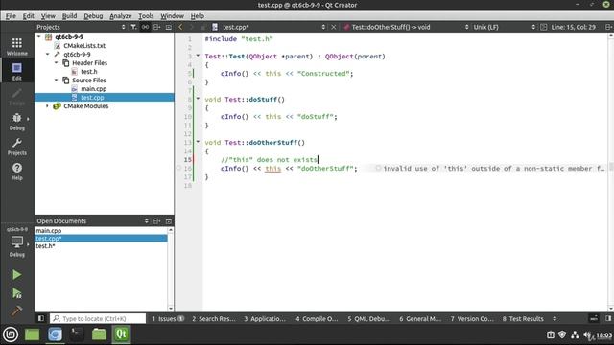
Task: Toggle the progress details button in status bar
Action: 594,318
